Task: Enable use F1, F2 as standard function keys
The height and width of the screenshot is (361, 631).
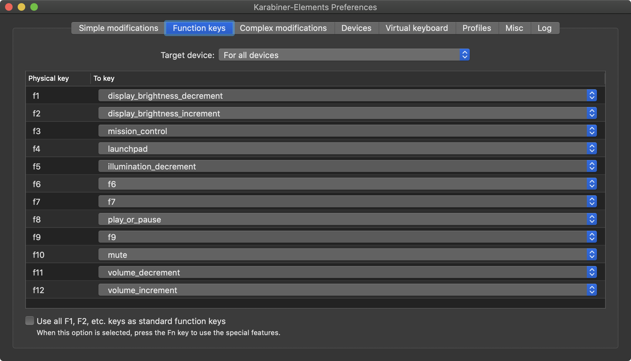Action: tap(30, 321)
